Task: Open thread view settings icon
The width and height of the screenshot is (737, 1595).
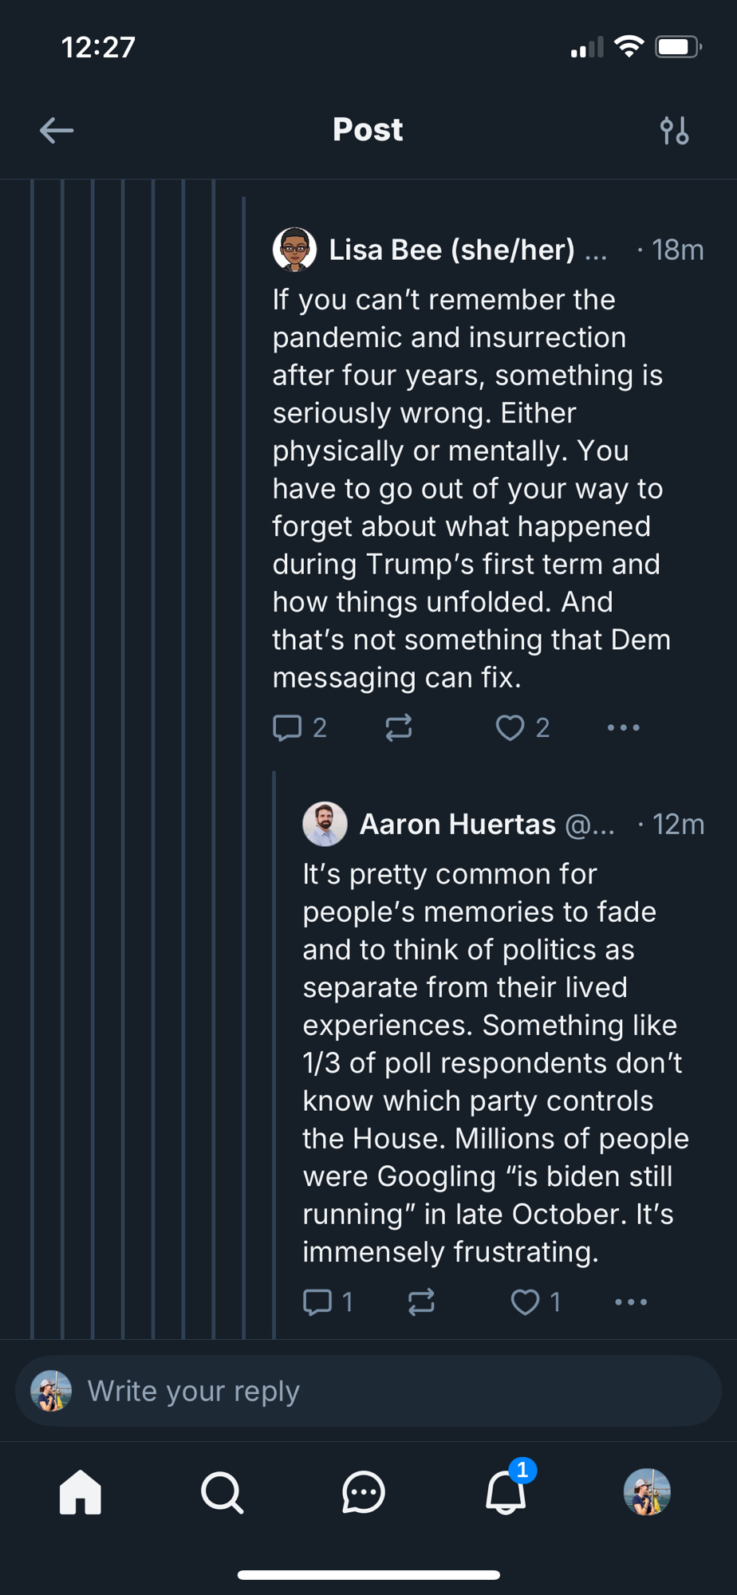Action: 674,130
